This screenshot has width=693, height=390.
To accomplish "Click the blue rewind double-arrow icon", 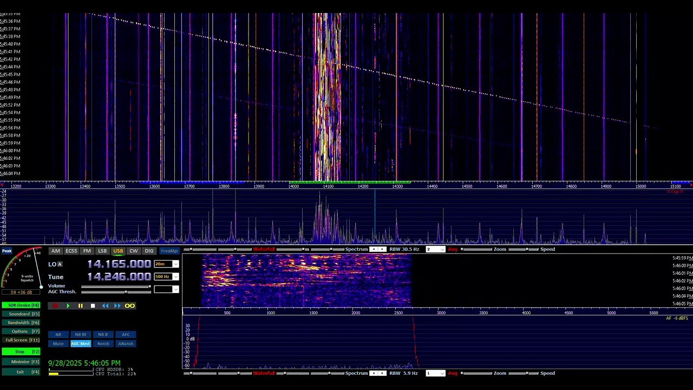I will pos(105,306).
